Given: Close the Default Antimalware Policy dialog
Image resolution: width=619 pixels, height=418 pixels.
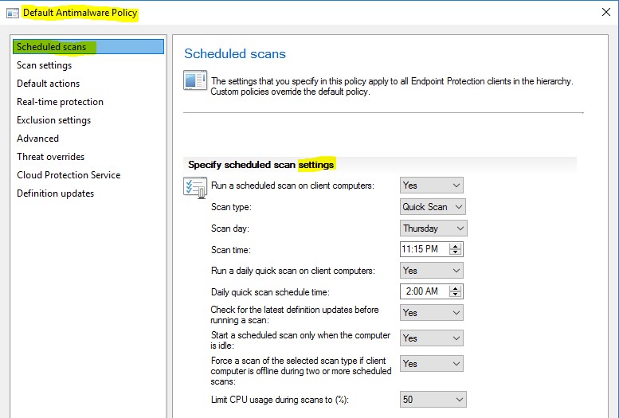Looking at the screenshot, I should pos(606,12).
